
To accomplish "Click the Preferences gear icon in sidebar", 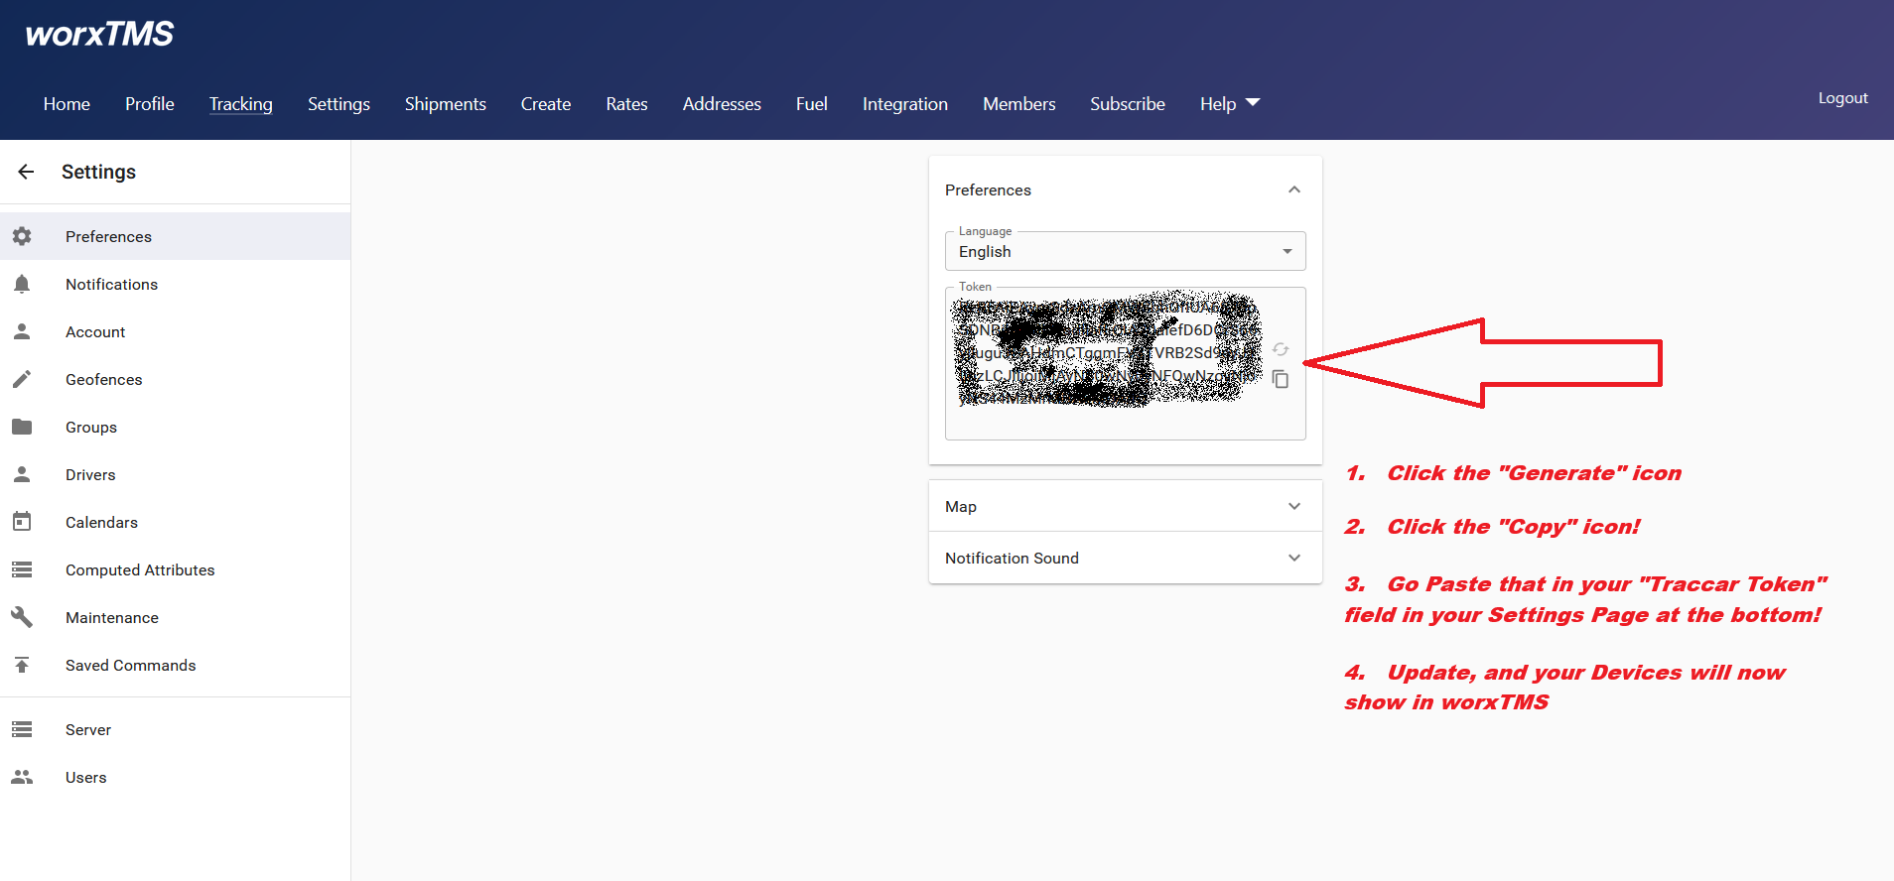I will (x=22, y=236).
